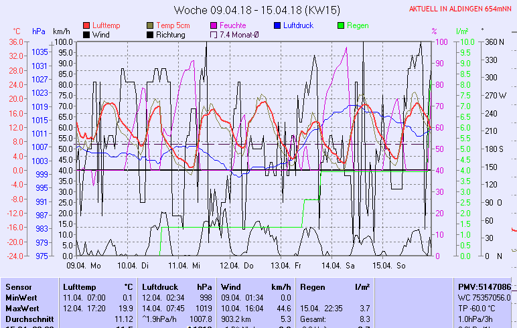Click the Regen column header in table
The width and height of the screenshot is (517, 328).
pos(311,286)
